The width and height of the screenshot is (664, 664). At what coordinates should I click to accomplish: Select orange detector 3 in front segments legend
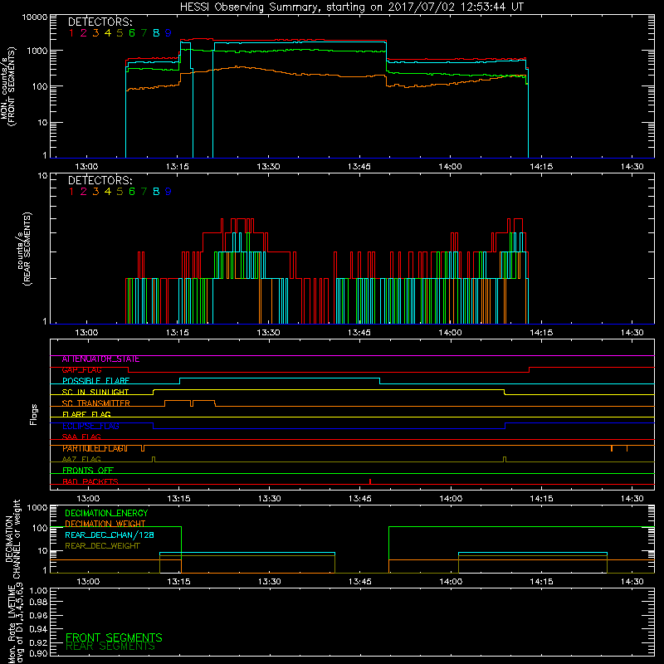pos(95,33)
